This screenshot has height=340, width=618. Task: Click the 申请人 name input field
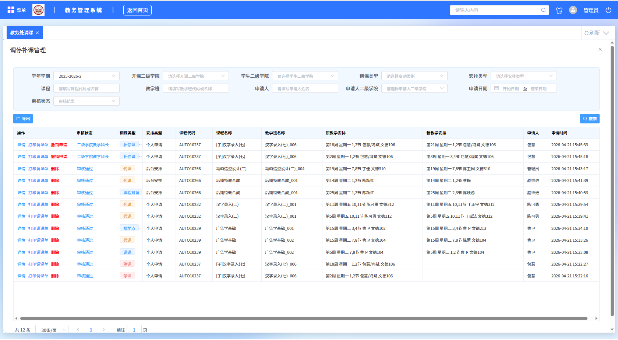(x=305, y=88)
